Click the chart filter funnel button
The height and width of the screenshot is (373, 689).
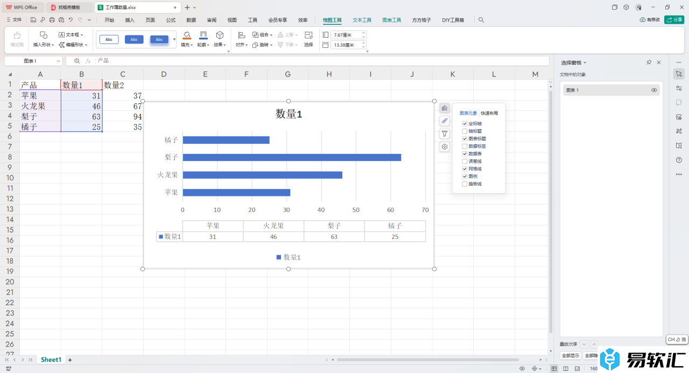[445, 133]
